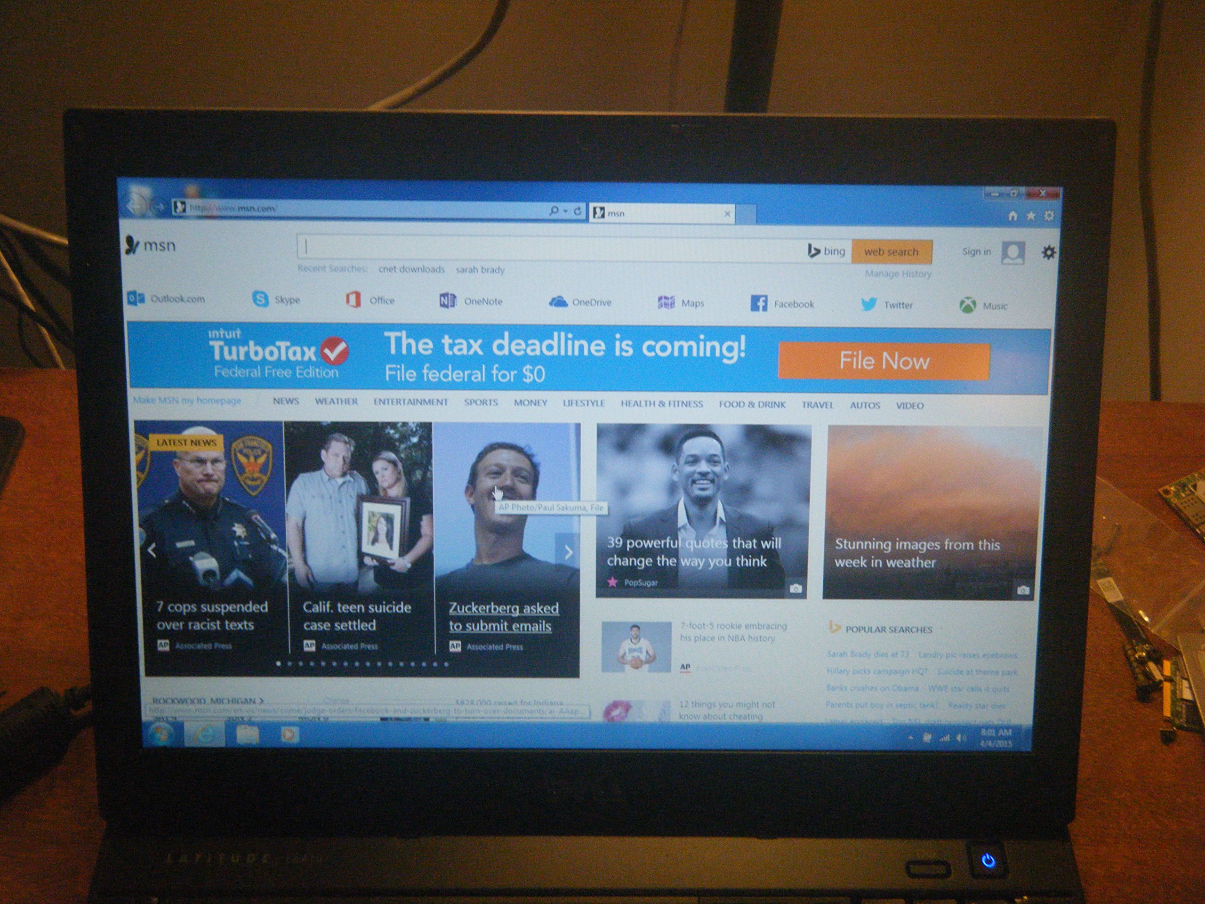Open Windows Media Player taskbar icon

pos(289,735)
